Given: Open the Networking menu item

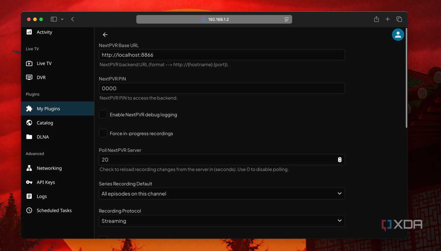Looking at the screenshot, I should coord(58,168).
